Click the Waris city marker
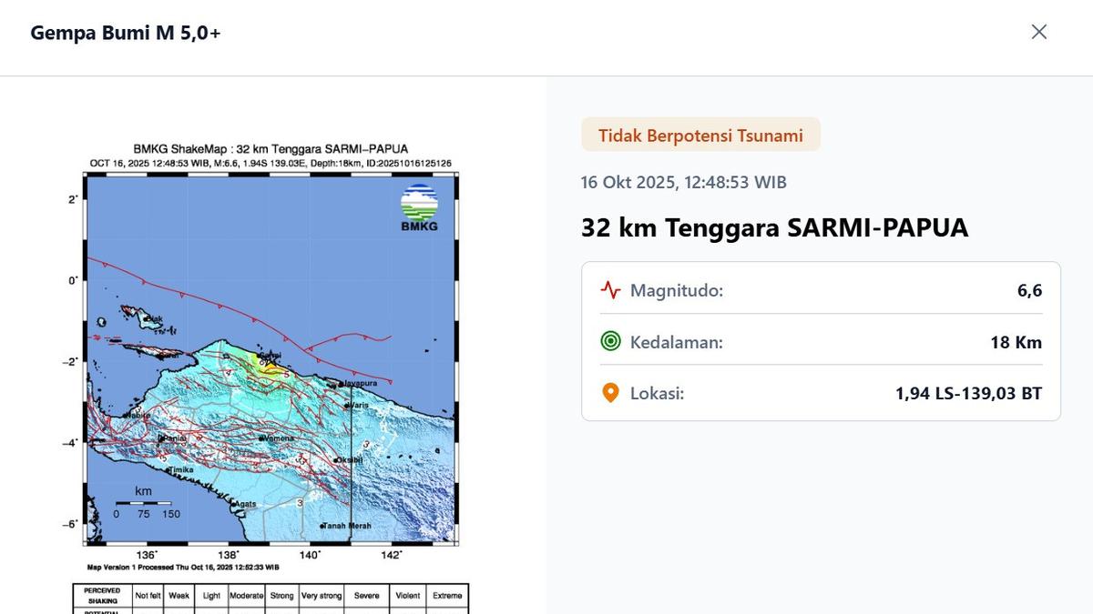 click(348, 405)
